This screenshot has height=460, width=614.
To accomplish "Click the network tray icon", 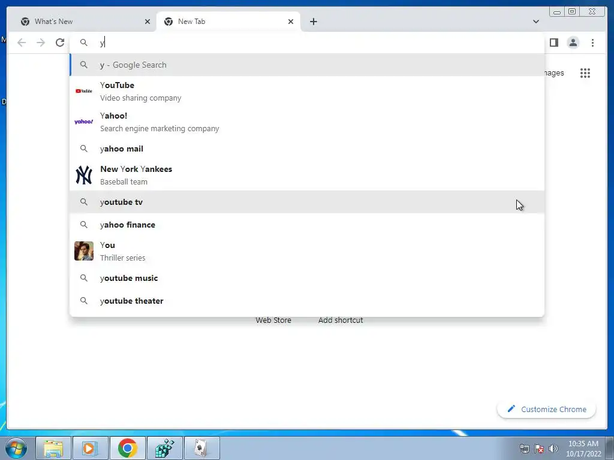I will 524,449.
